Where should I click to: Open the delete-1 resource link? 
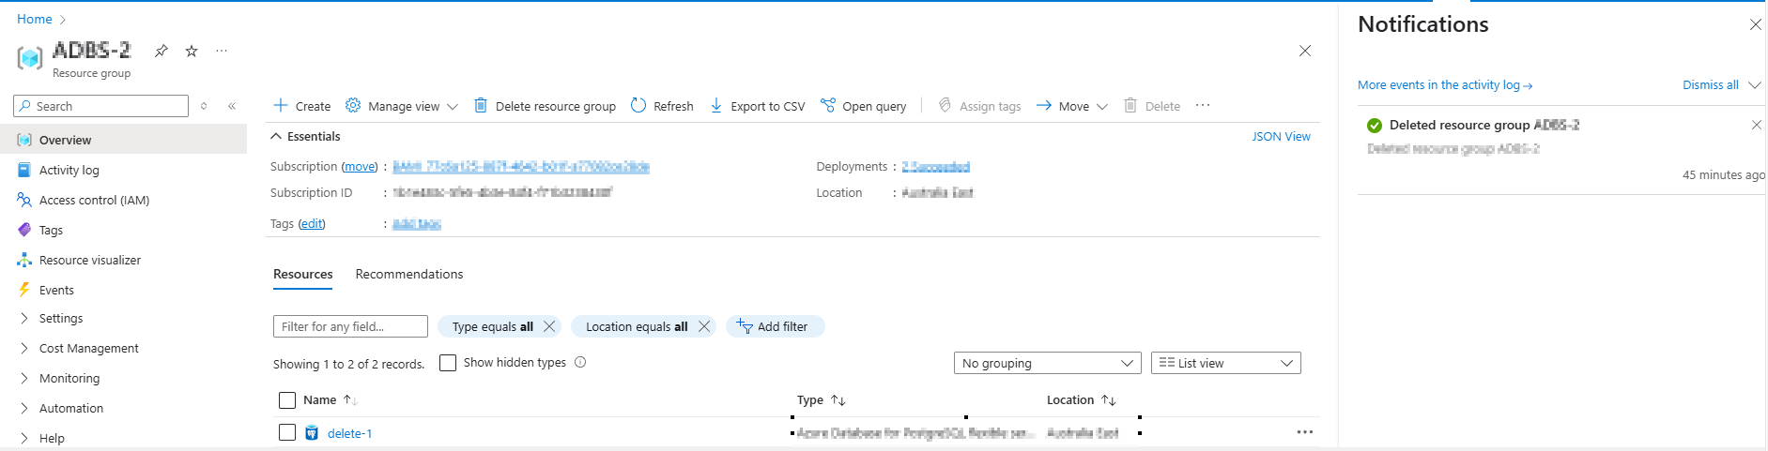(349, 433)
